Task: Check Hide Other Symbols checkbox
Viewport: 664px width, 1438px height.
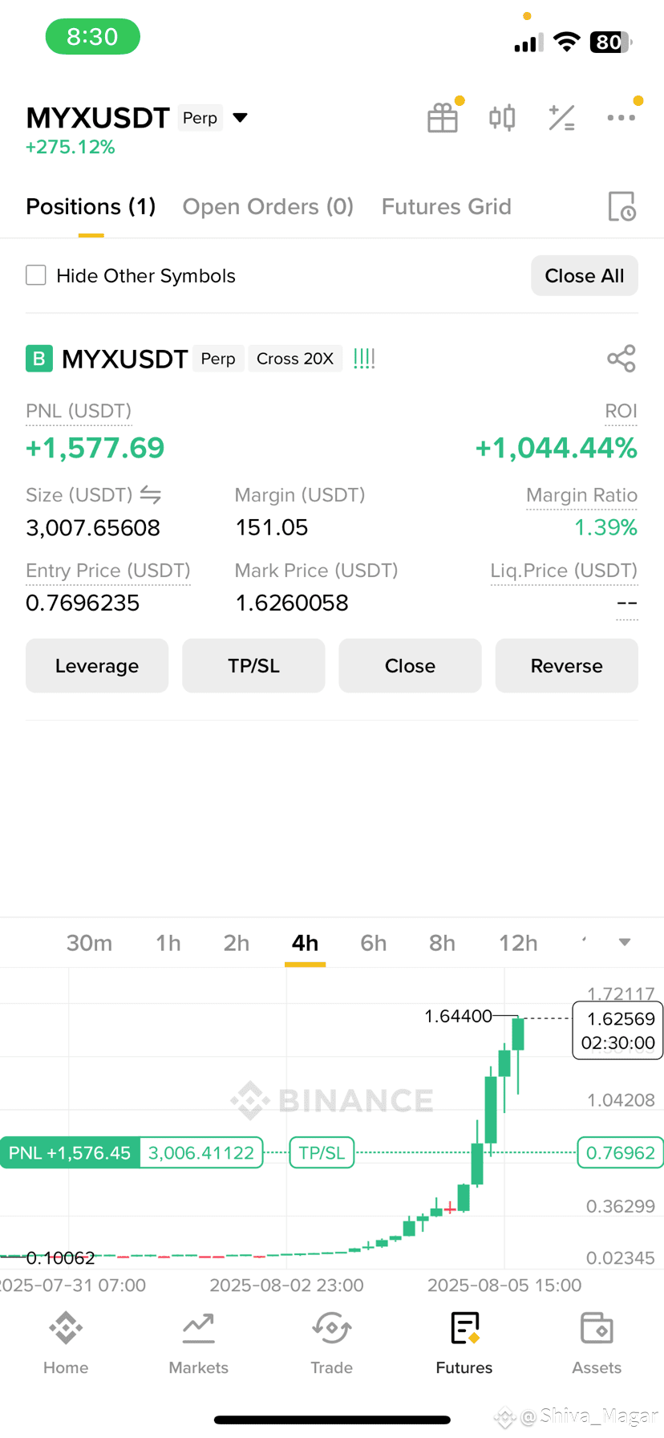Action: click(x=36, y=275)
